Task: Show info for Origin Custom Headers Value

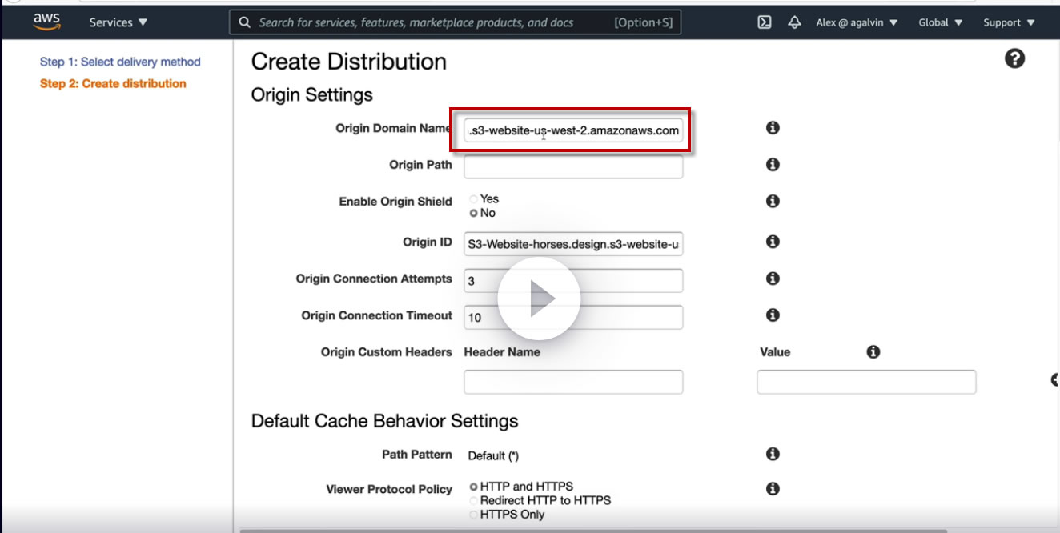Action: 873,352
